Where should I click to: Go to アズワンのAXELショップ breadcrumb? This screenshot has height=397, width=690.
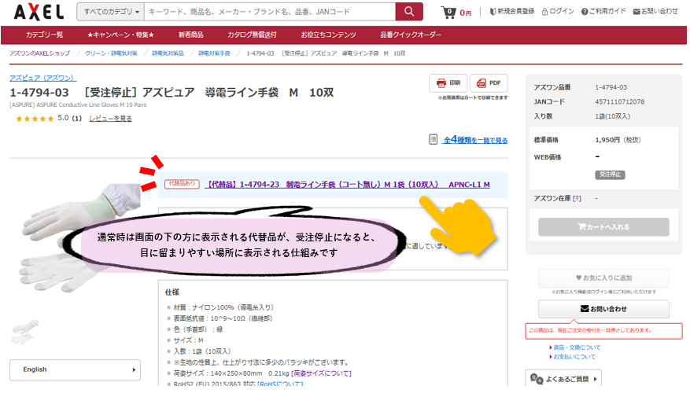[x=39, y=53]
